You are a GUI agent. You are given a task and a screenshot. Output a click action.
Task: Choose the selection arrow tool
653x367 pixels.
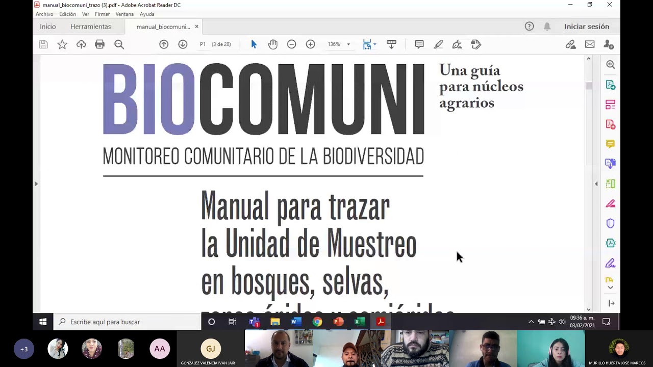tap(254, 44)
